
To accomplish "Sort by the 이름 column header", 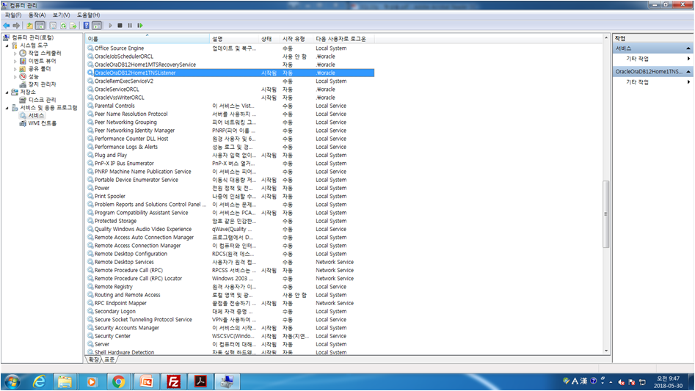I will 148,39.
